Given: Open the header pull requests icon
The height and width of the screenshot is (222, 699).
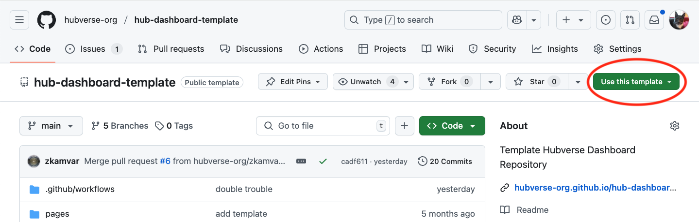Looking at the screenshot, I should click(630, 20).
